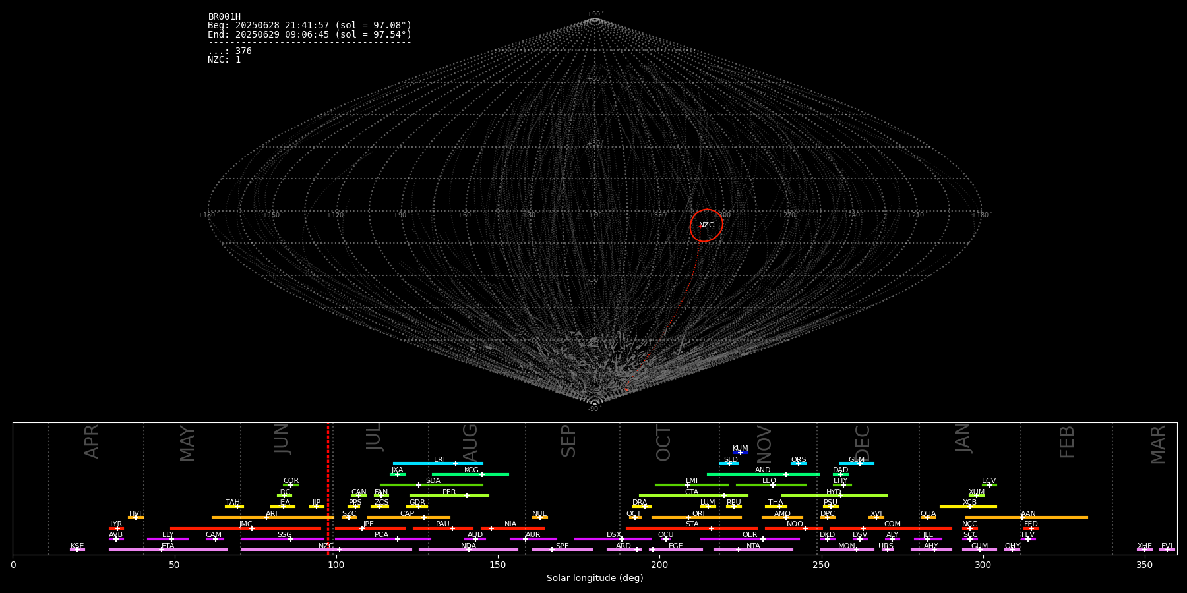The width and height of the screenshot is (1187, 593).
Task: Click the orange HVI shower bar
Action: [x=136, y=517]
